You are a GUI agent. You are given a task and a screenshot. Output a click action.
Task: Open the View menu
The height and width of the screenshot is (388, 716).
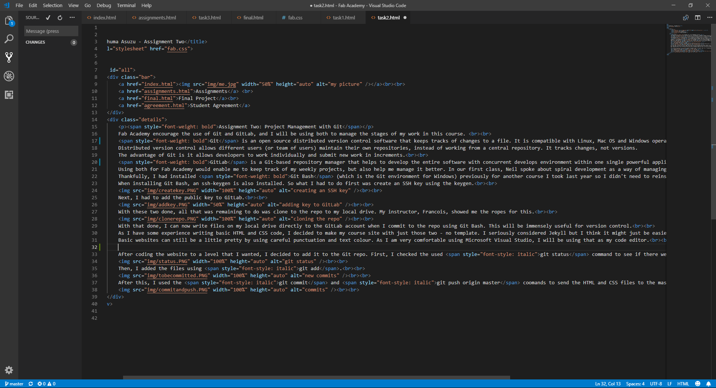coord(73,5)
